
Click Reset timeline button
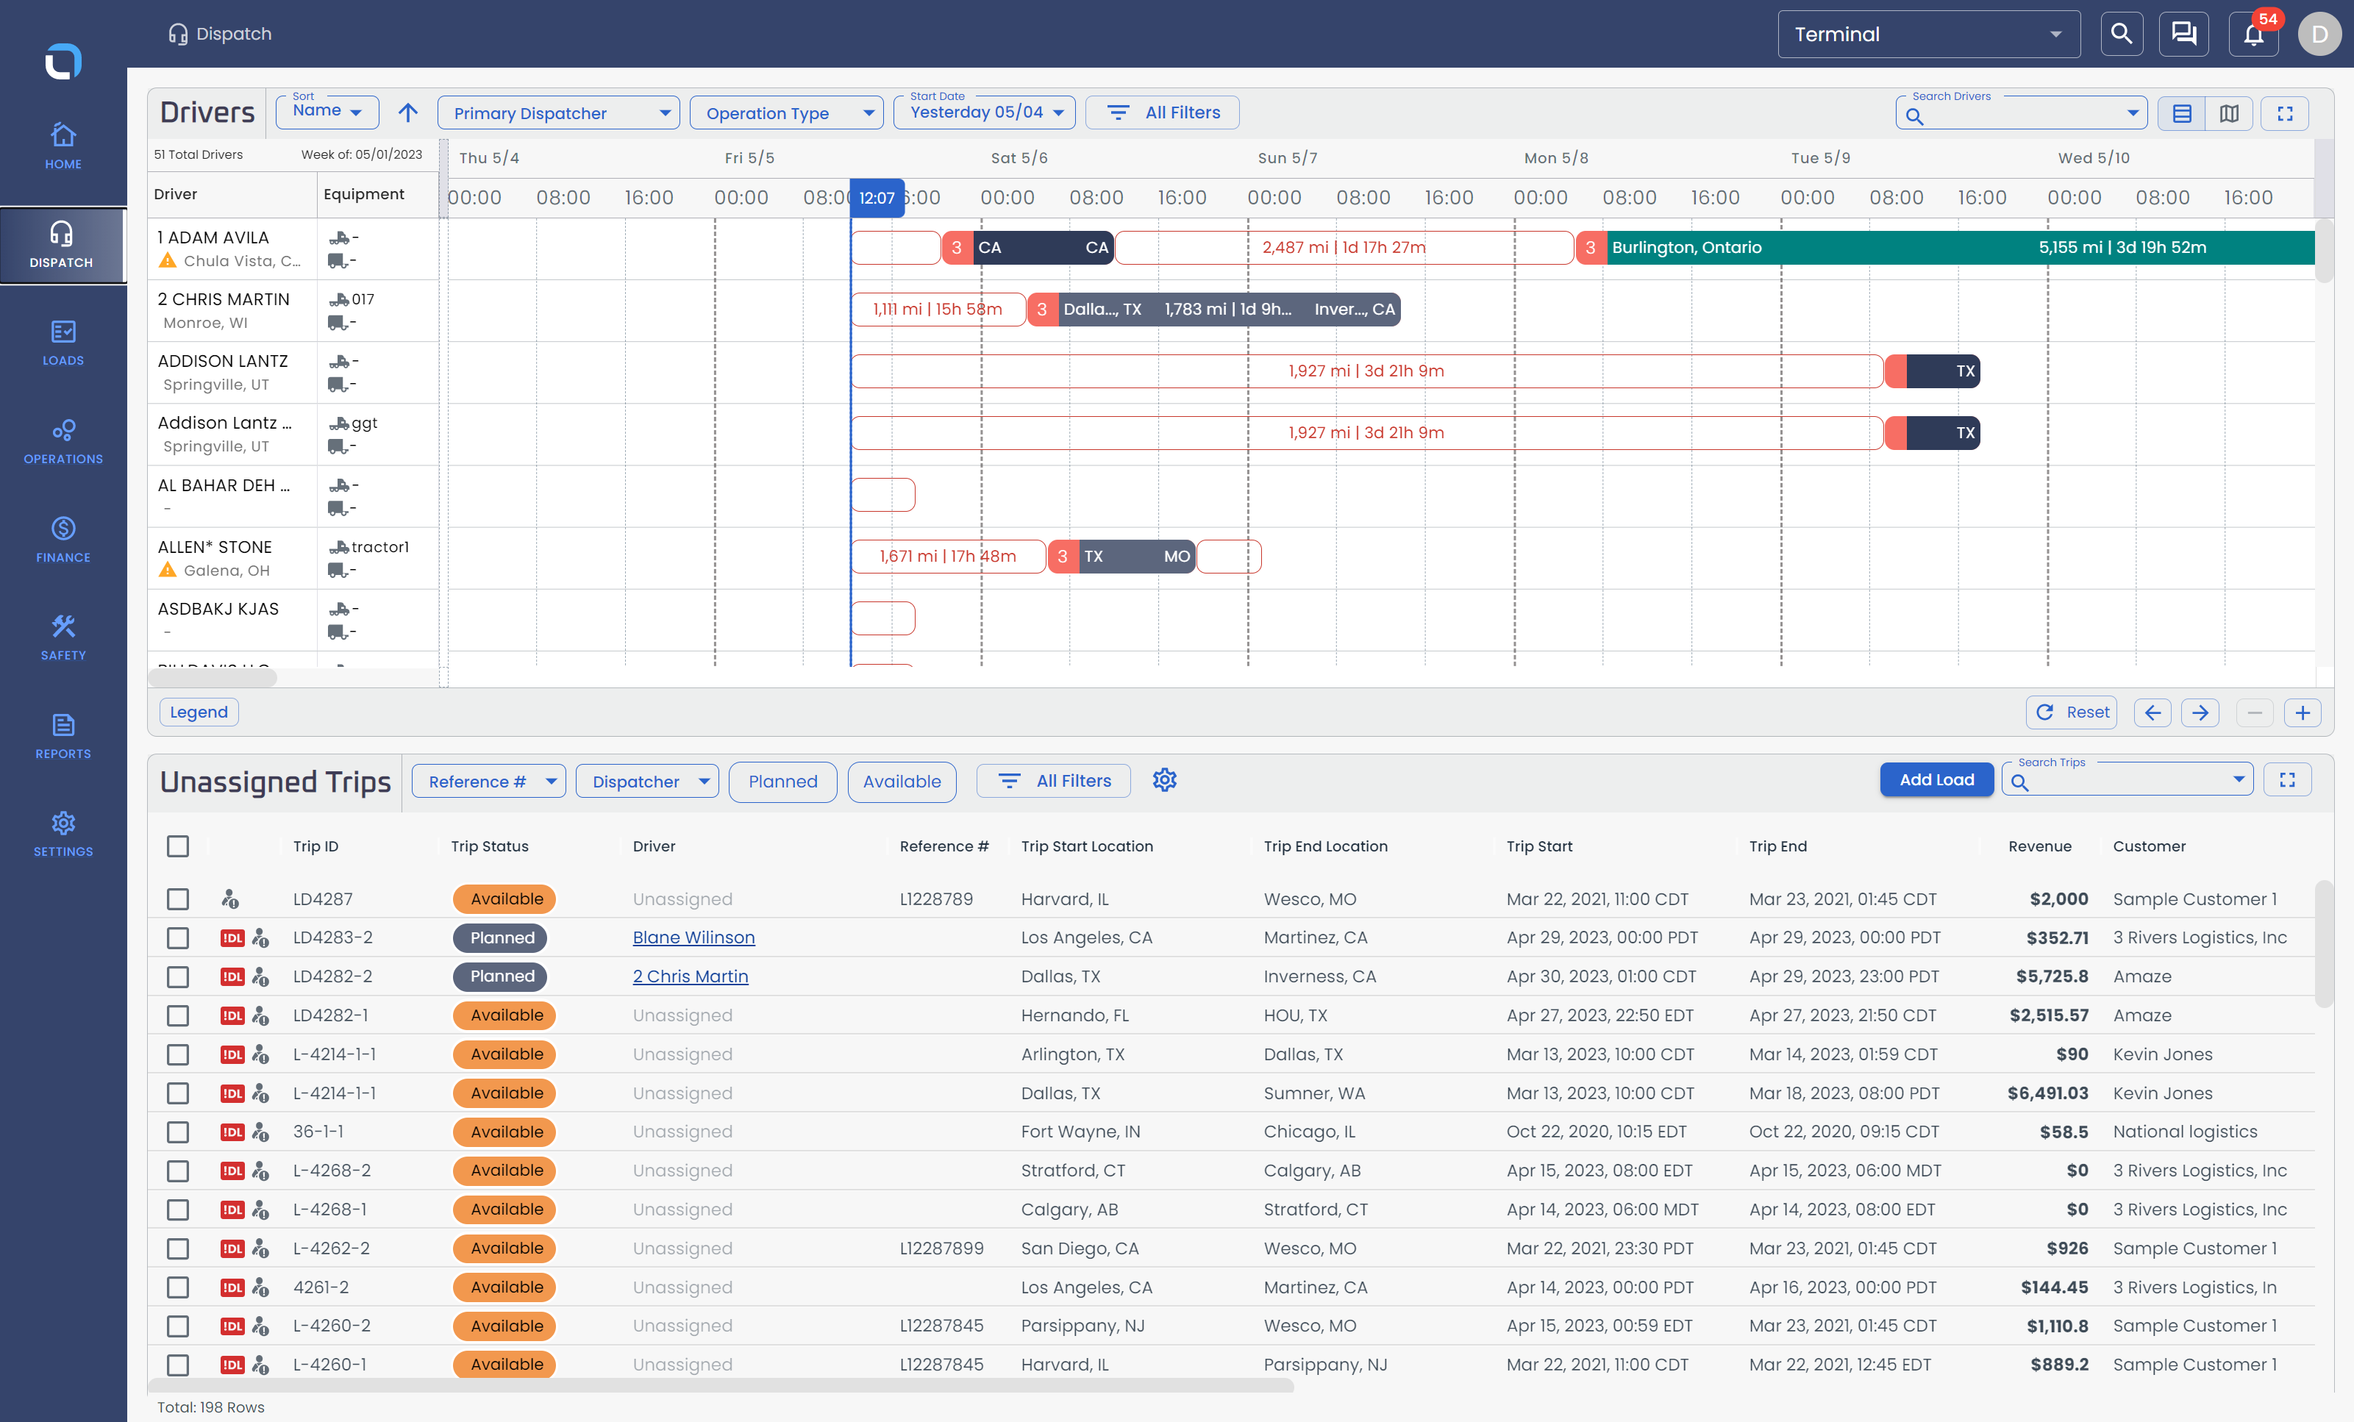[2071, 712]
